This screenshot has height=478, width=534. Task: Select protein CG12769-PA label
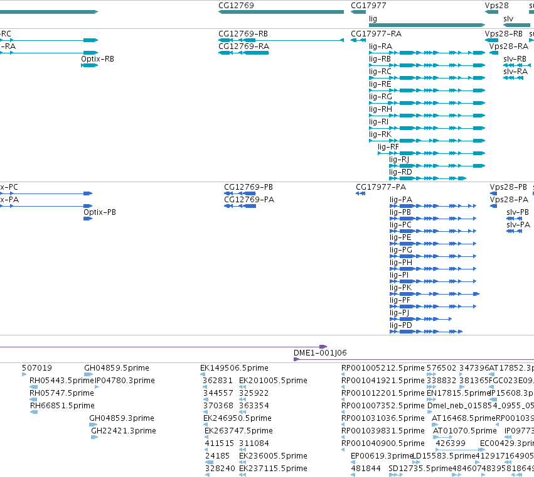click(249, 200)
